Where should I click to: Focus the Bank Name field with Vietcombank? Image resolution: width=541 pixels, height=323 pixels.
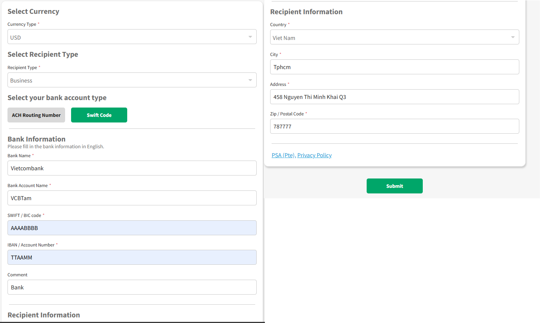coord(132,168)
